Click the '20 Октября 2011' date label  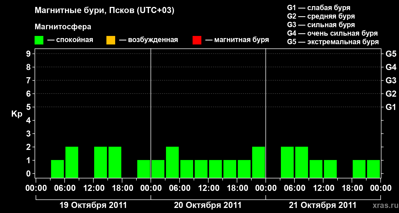coord(208,205)
